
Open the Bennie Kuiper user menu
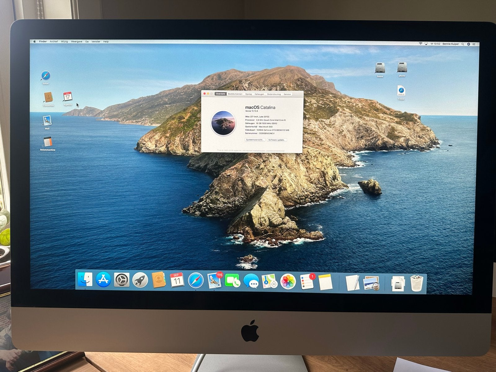tap(451, 44)
